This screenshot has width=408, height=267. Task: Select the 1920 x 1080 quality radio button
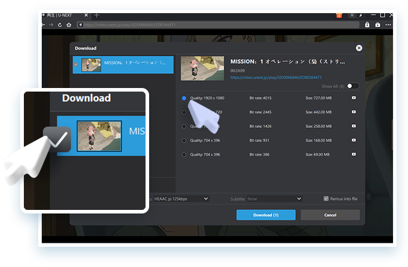click(184, 98)
